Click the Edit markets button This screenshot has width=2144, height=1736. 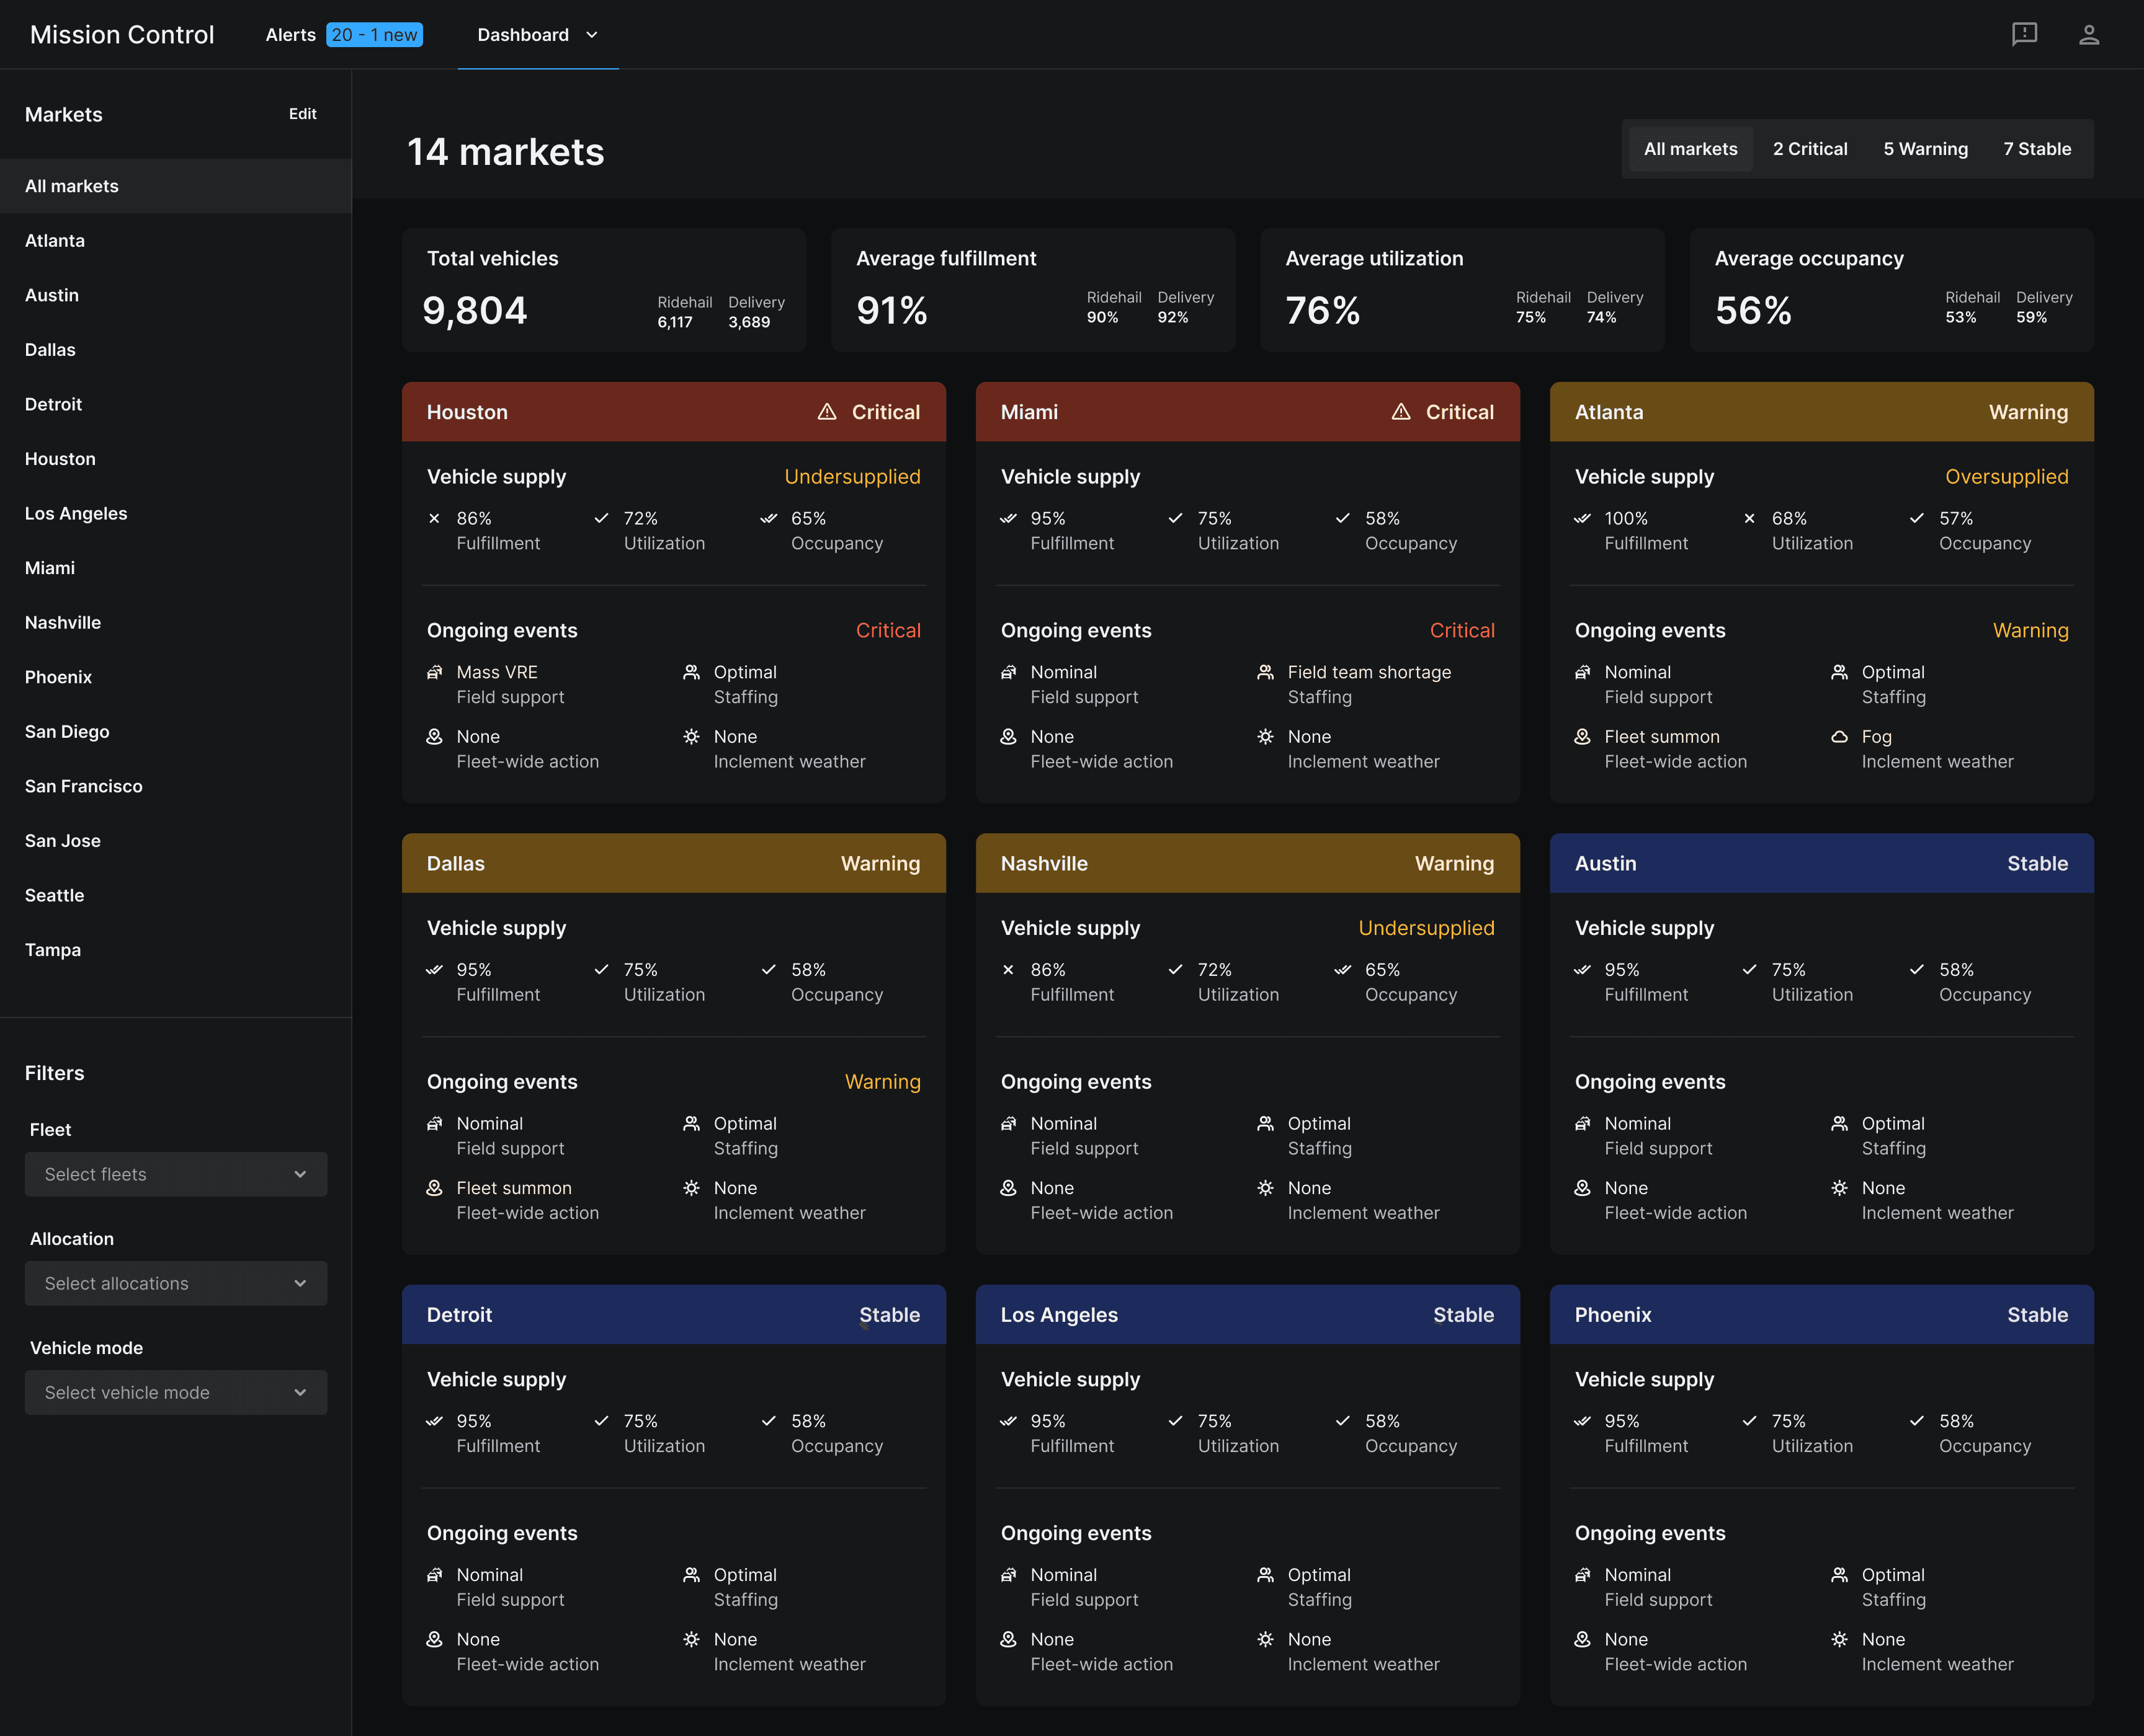(x=302, y=114)
